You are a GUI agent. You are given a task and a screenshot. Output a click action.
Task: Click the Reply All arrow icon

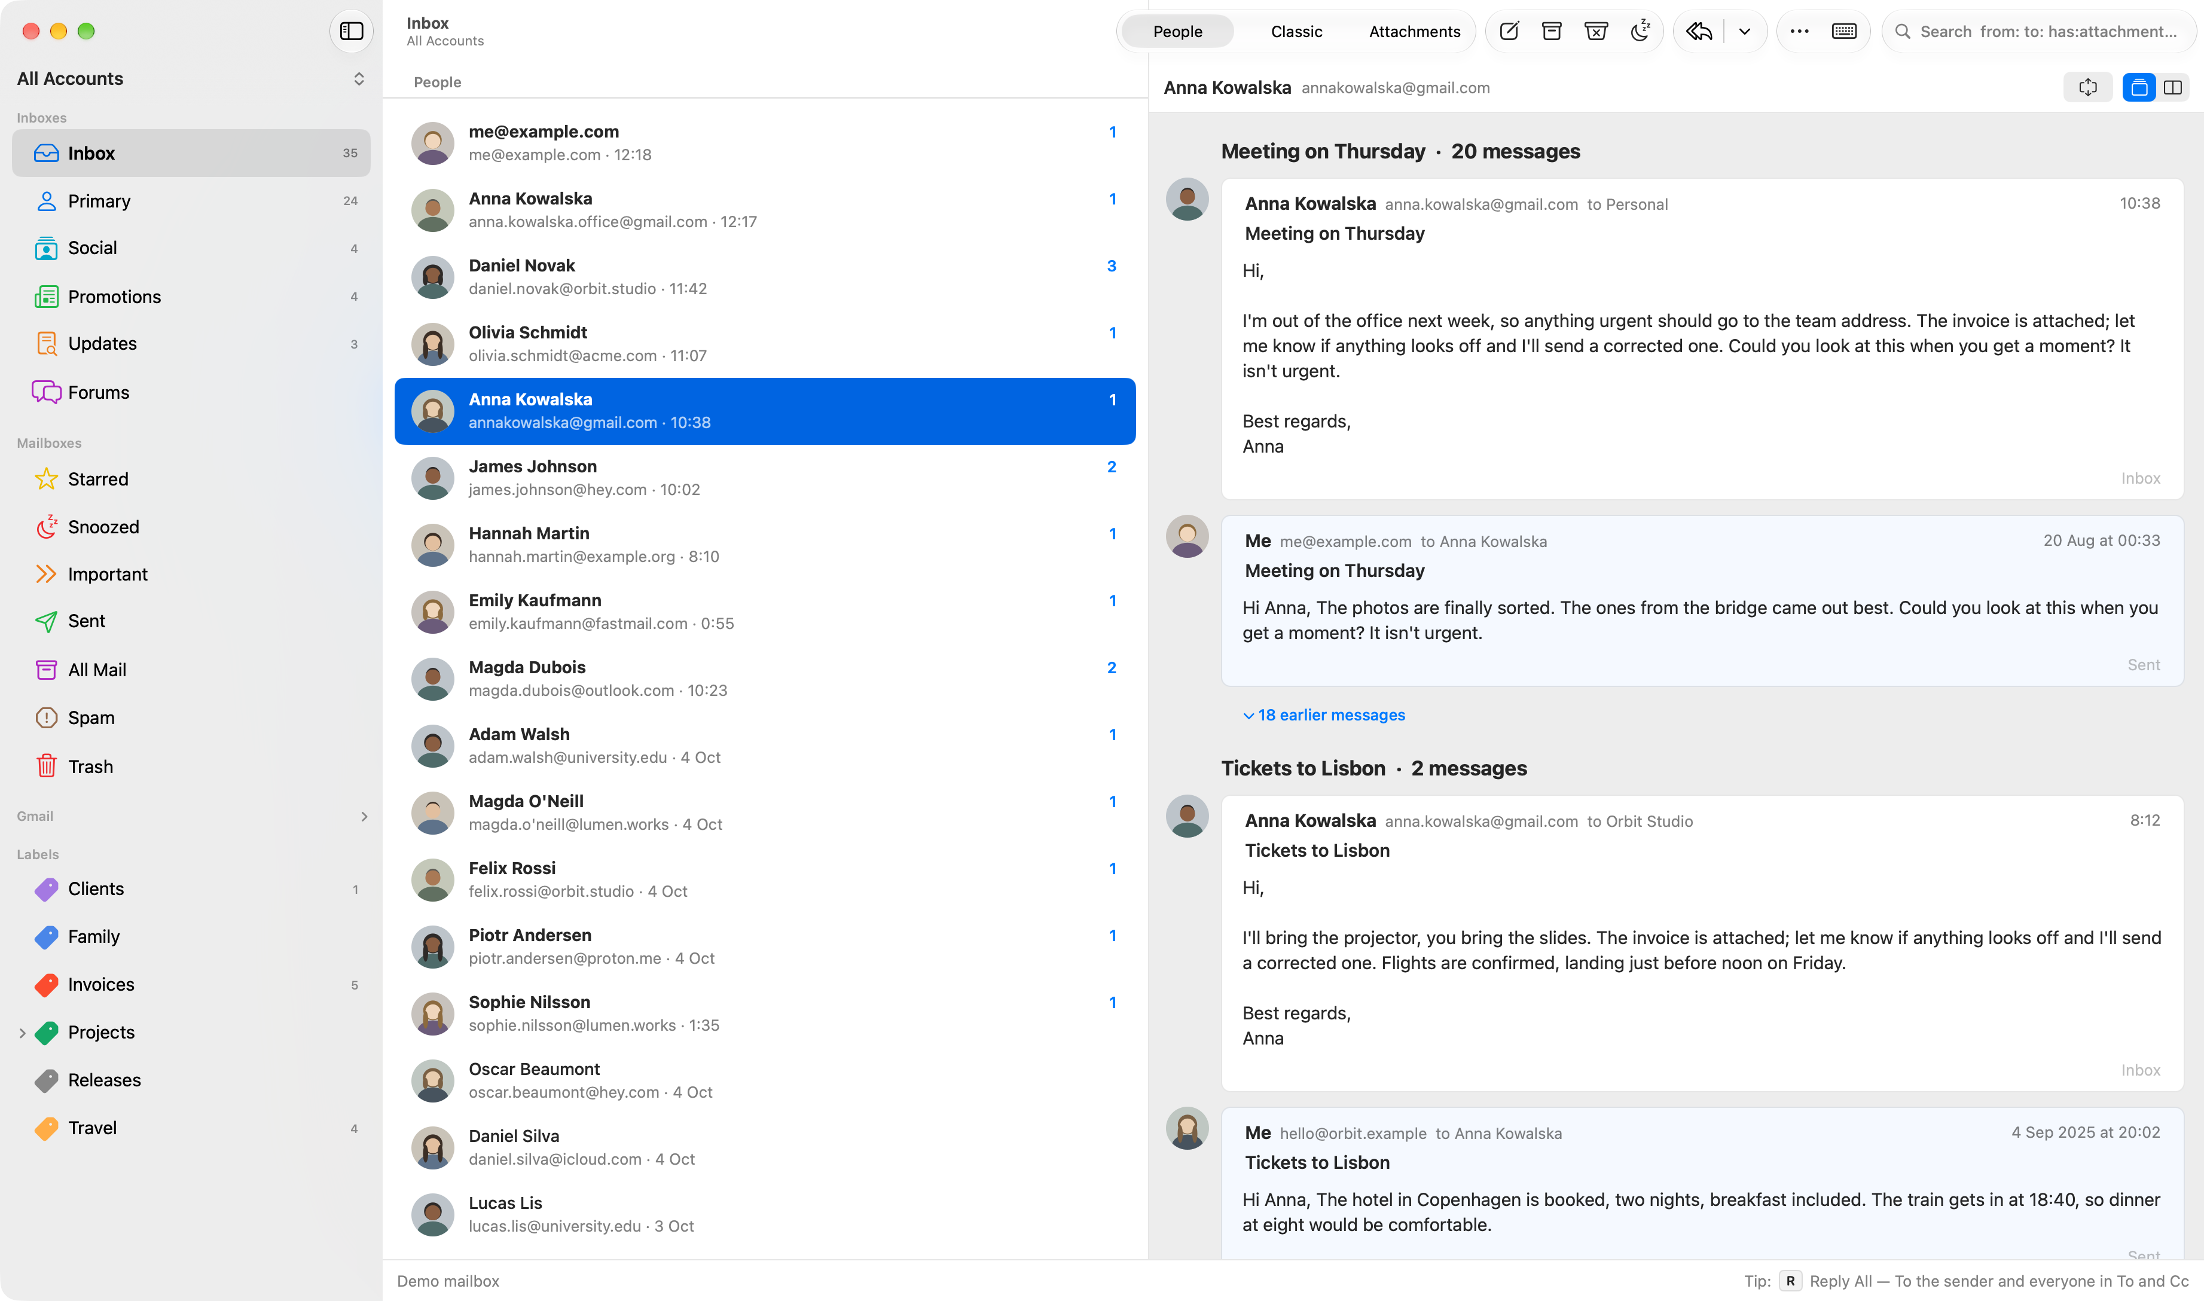point(1699,32)
